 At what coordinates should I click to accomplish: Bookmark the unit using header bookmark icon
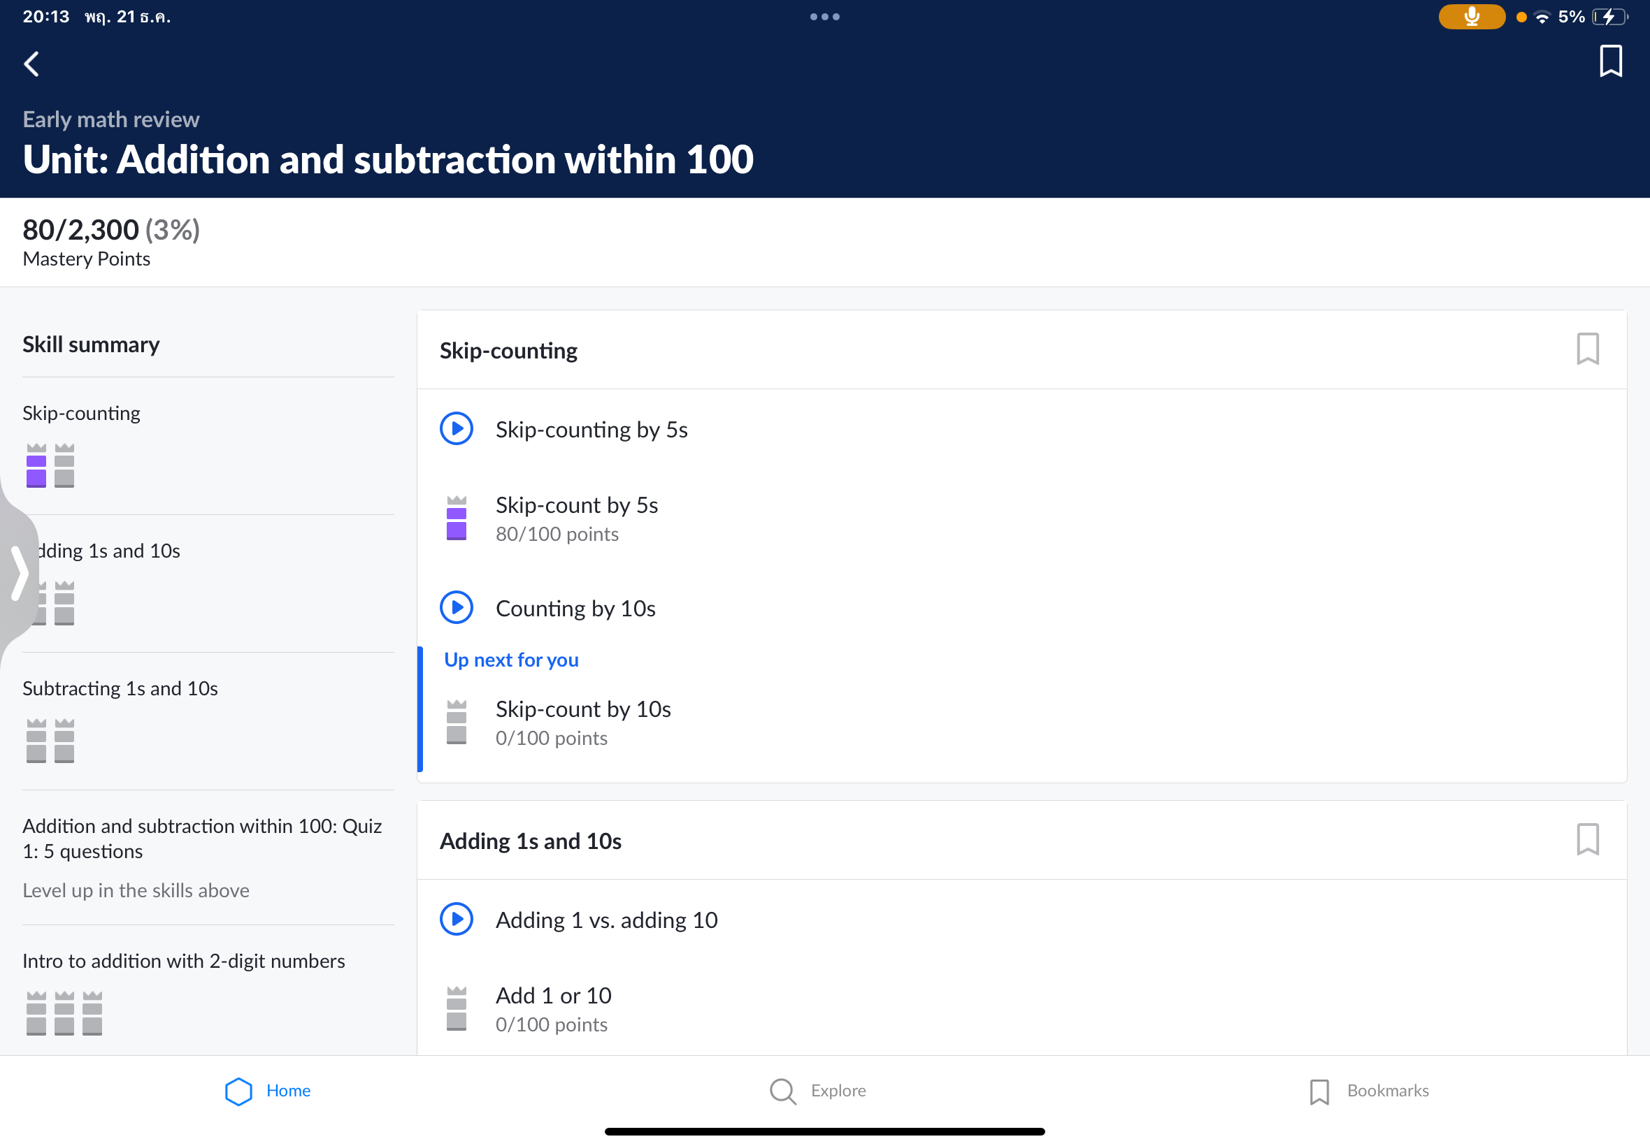tap(1609, 61)
